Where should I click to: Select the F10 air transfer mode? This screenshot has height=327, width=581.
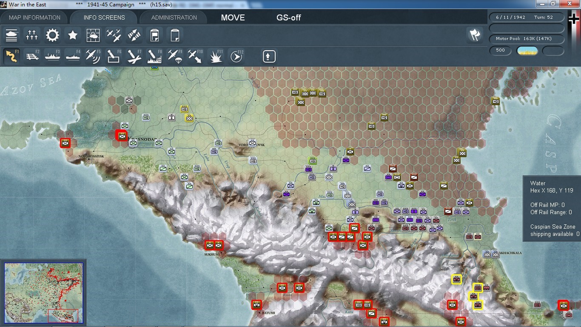195,56
